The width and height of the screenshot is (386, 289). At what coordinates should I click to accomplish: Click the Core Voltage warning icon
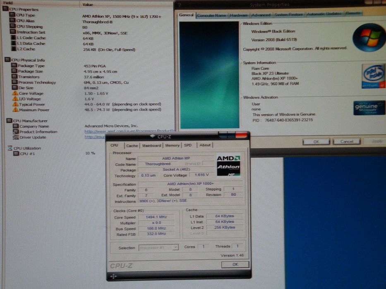[x=15, y=93]
